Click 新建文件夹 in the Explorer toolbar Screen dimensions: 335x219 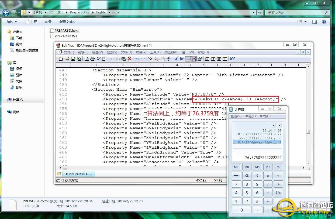[67, 22]
